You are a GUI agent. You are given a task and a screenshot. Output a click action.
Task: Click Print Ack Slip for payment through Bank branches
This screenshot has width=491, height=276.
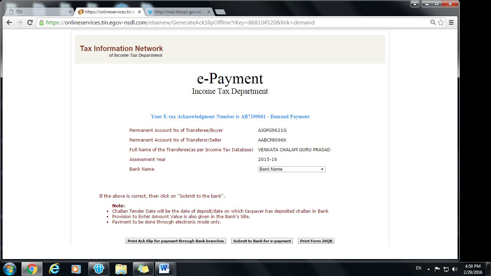(x=176, y=241)
